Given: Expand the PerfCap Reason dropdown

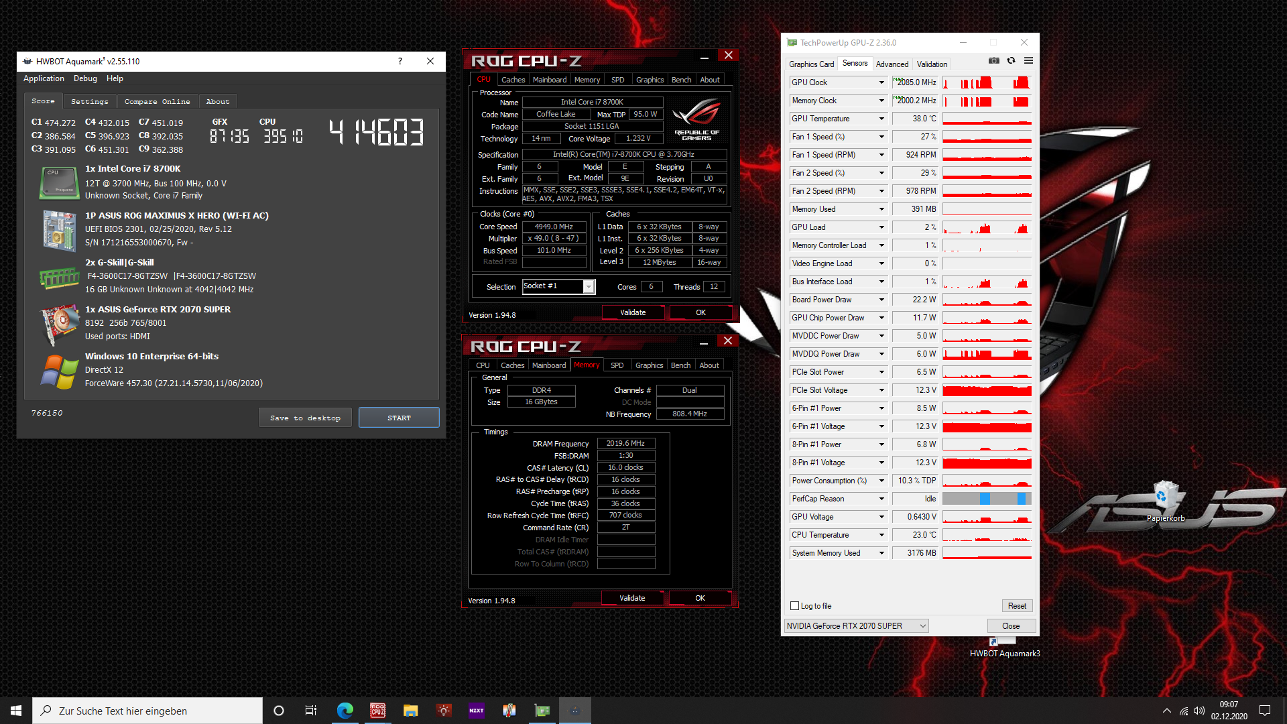Looking at the screenshot, I should tap(881, 499).
